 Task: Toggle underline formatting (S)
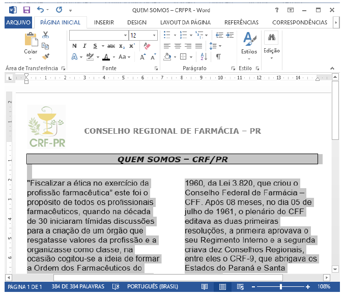(95, 46)
